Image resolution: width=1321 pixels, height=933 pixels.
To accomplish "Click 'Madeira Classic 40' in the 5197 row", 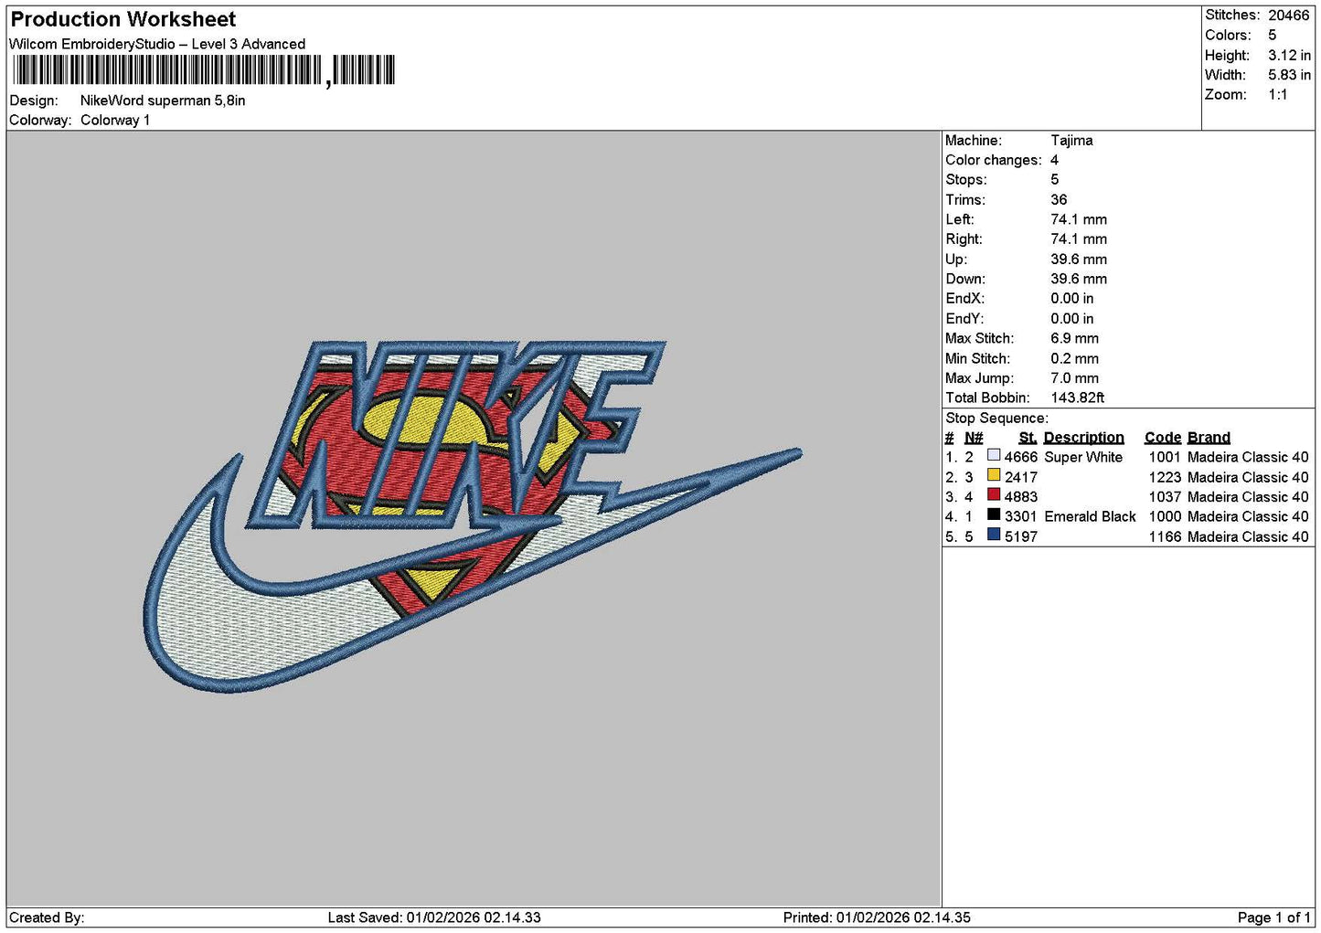I will 1248,537.
